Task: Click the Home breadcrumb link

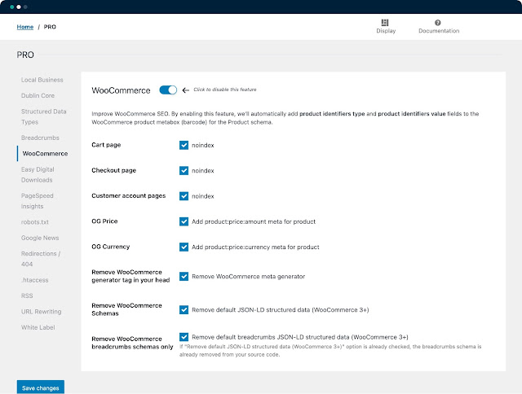Action: pyautogui.click(x=25, y=27)
